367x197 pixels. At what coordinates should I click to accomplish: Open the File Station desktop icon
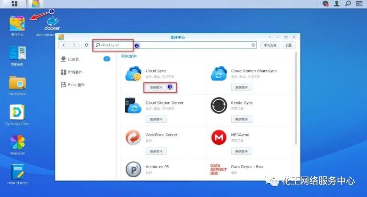(17, 83)
